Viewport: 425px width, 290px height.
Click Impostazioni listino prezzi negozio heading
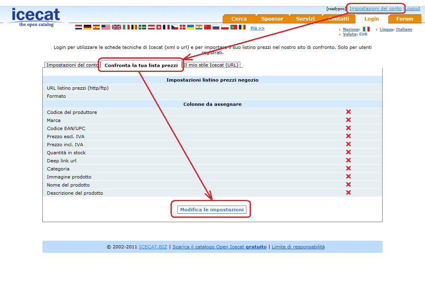point(212,80)
